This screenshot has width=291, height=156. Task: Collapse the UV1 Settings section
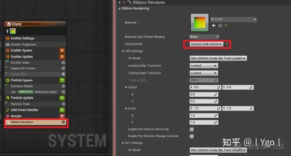pos(122,143)
